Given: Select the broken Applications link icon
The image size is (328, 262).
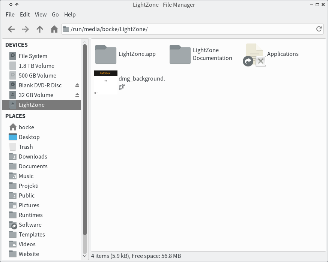Looking at the screenshot, I should coord(255,54).
